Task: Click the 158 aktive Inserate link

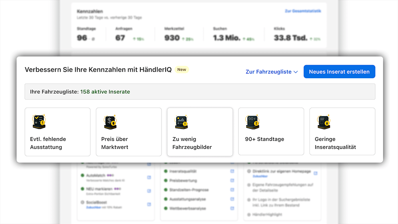Action: pyautogui.click(x=105, y=92)
